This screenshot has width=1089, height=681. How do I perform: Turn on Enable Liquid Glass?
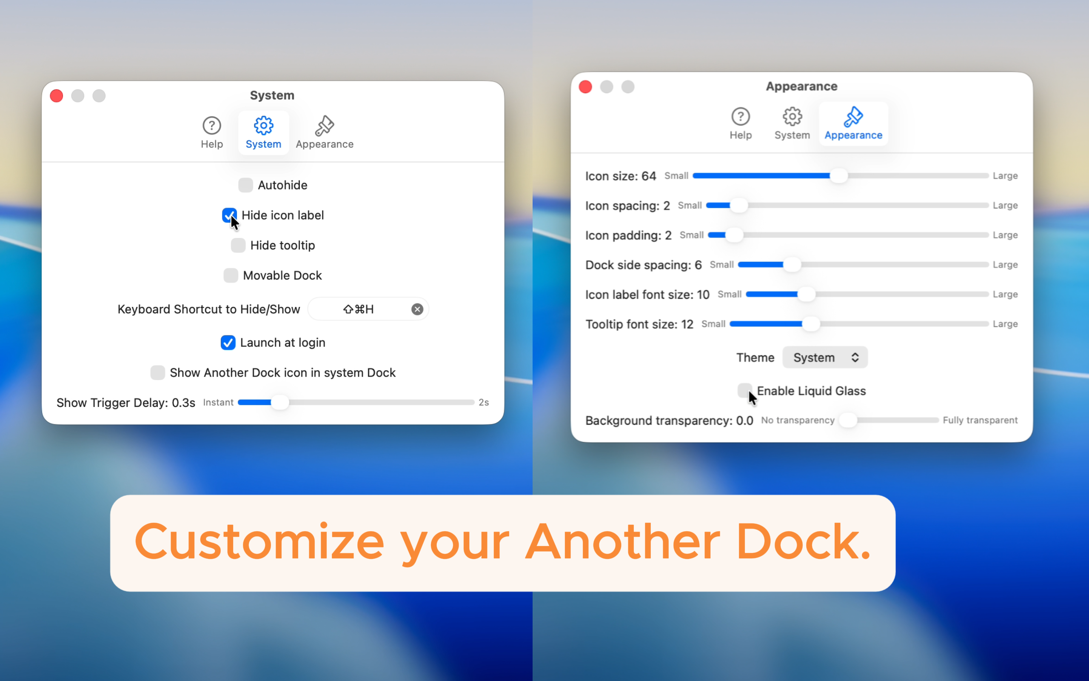point(744,390)
